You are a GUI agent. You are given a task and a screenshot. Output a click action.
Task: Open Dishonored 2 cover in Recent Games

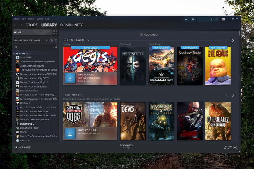[133, 66]
